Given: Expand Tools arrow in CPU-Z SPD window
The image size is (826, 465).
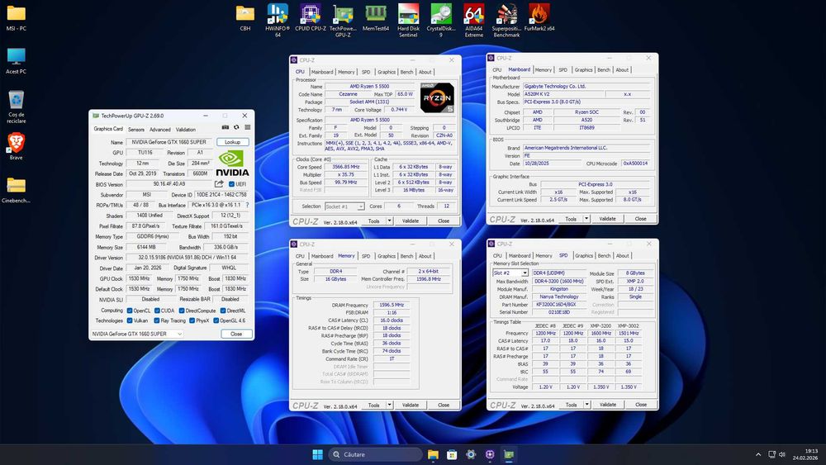Looking at the screenshot, I should 586,405.
